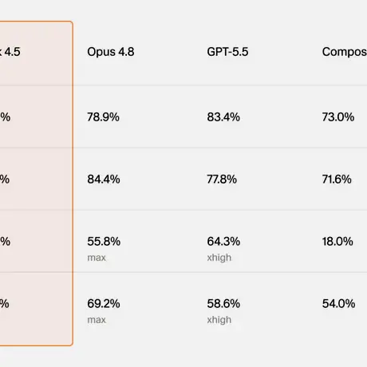Select the 71.6% score cell
Image resolution: width=367 pixels, height=367 pixels.
[x=337, y=180]
